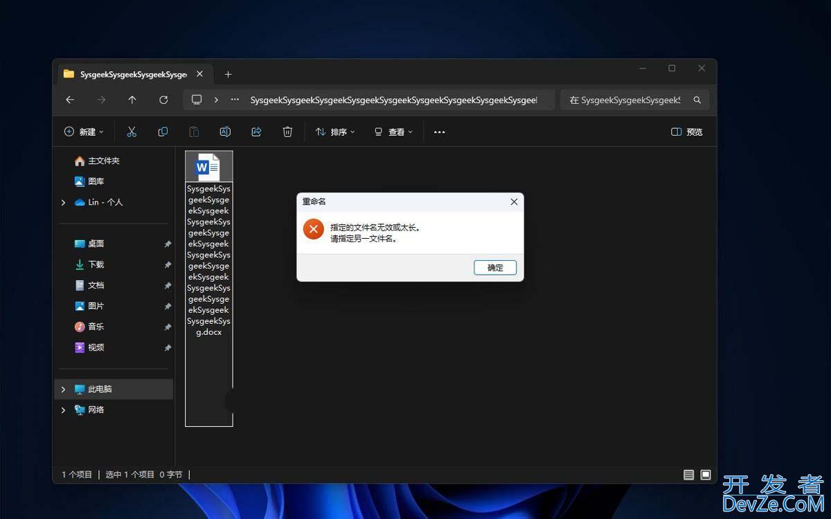Close the Sysgeek folder tab

pos(199,74)
